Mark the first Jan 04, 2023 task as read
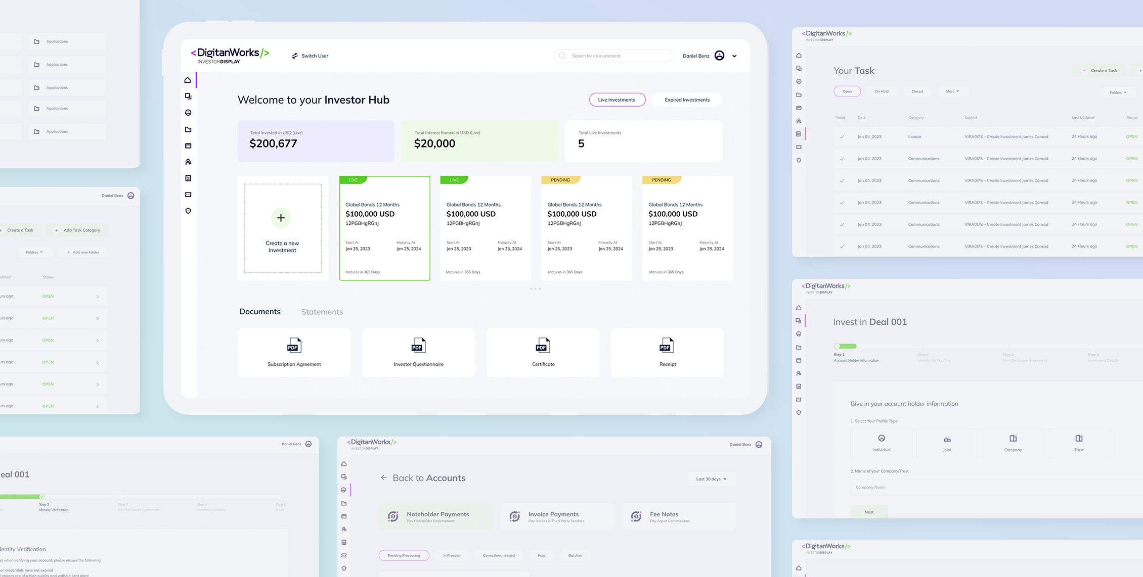This screenshot has height=577, width=1143. coord(842,136)
